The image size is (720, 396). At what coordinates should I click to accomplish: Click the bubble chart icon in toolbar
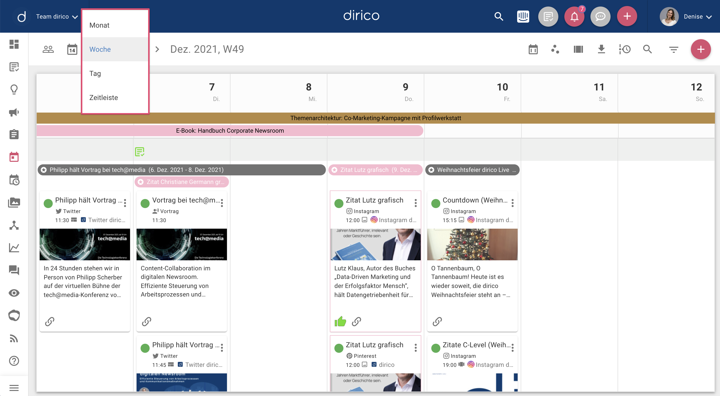[x=555, y=49]
